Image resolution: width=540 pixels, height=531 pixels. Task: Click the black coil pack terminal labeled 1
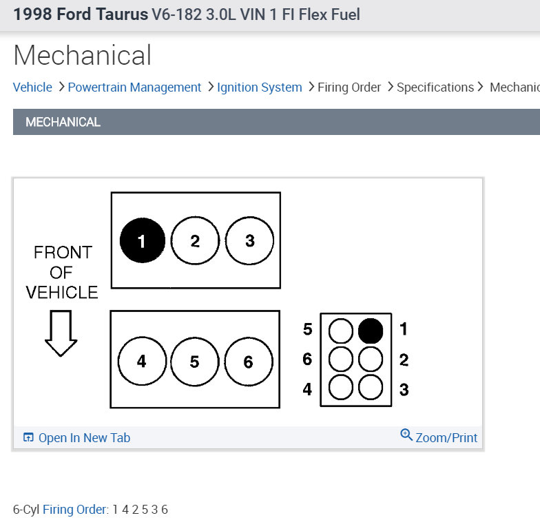coord(371,331)
